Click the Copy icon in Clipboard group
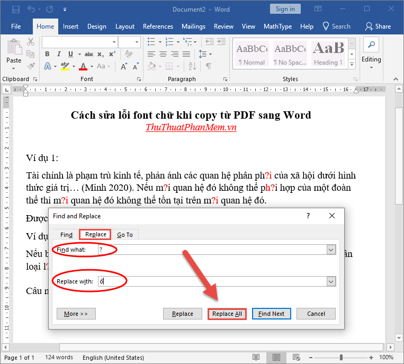Screen dimensions: 404x364 point(30,54)
